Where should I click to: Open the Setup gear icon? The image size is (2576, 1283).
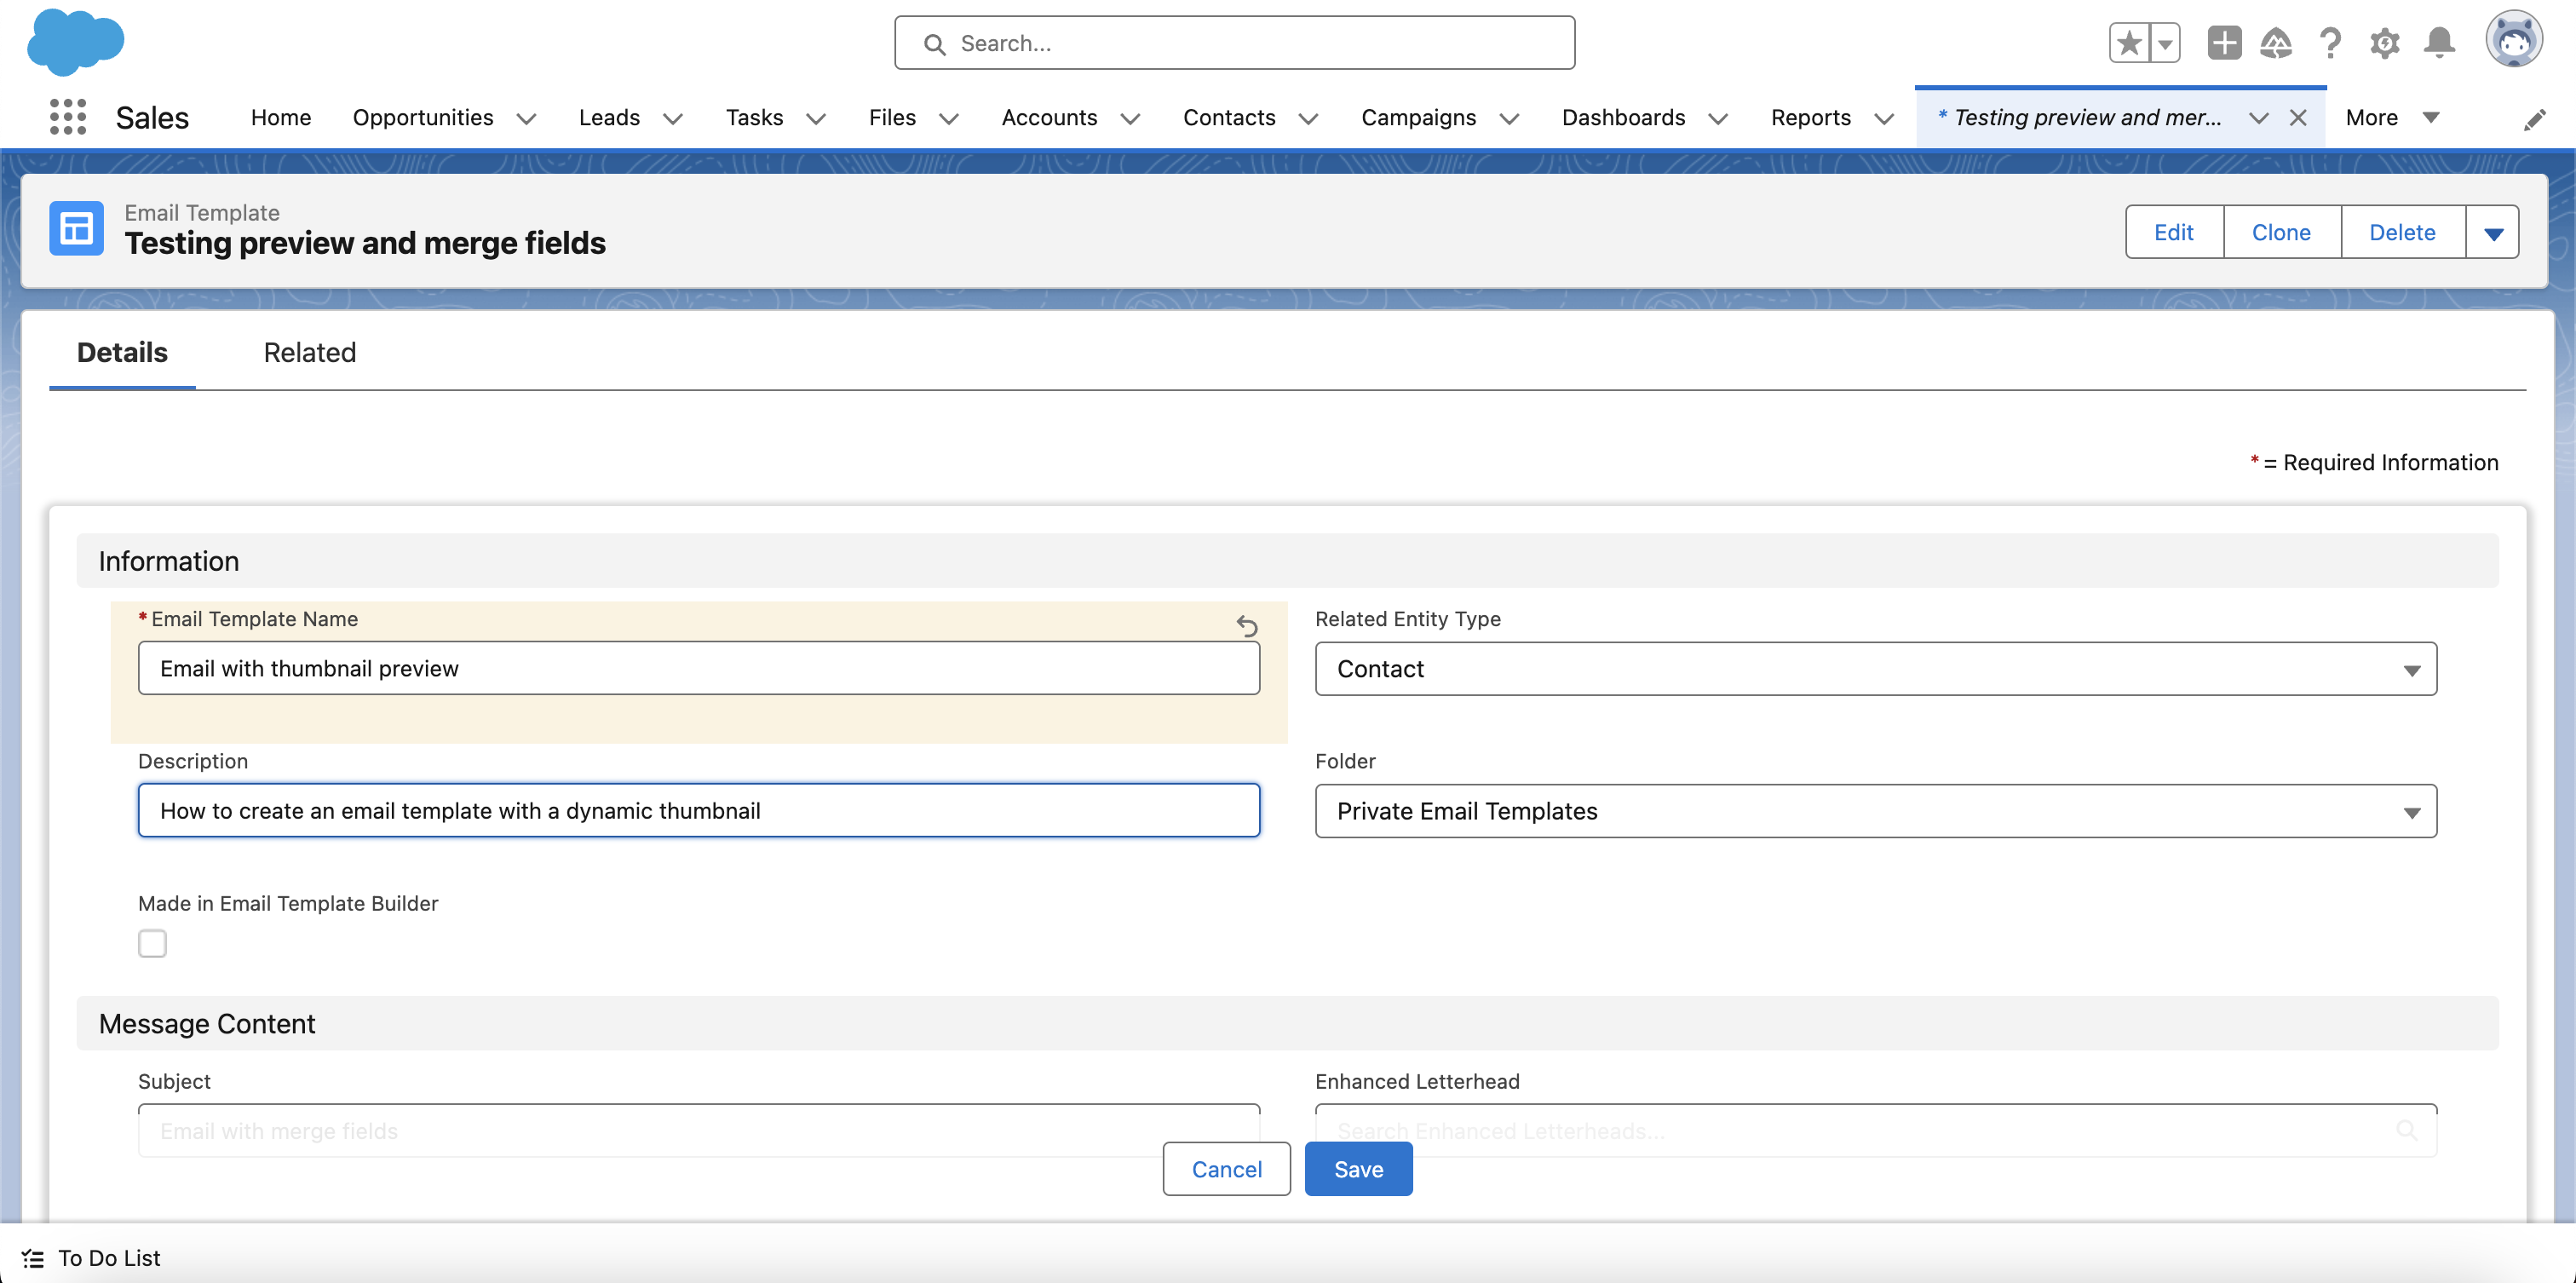click(2384, 43)
